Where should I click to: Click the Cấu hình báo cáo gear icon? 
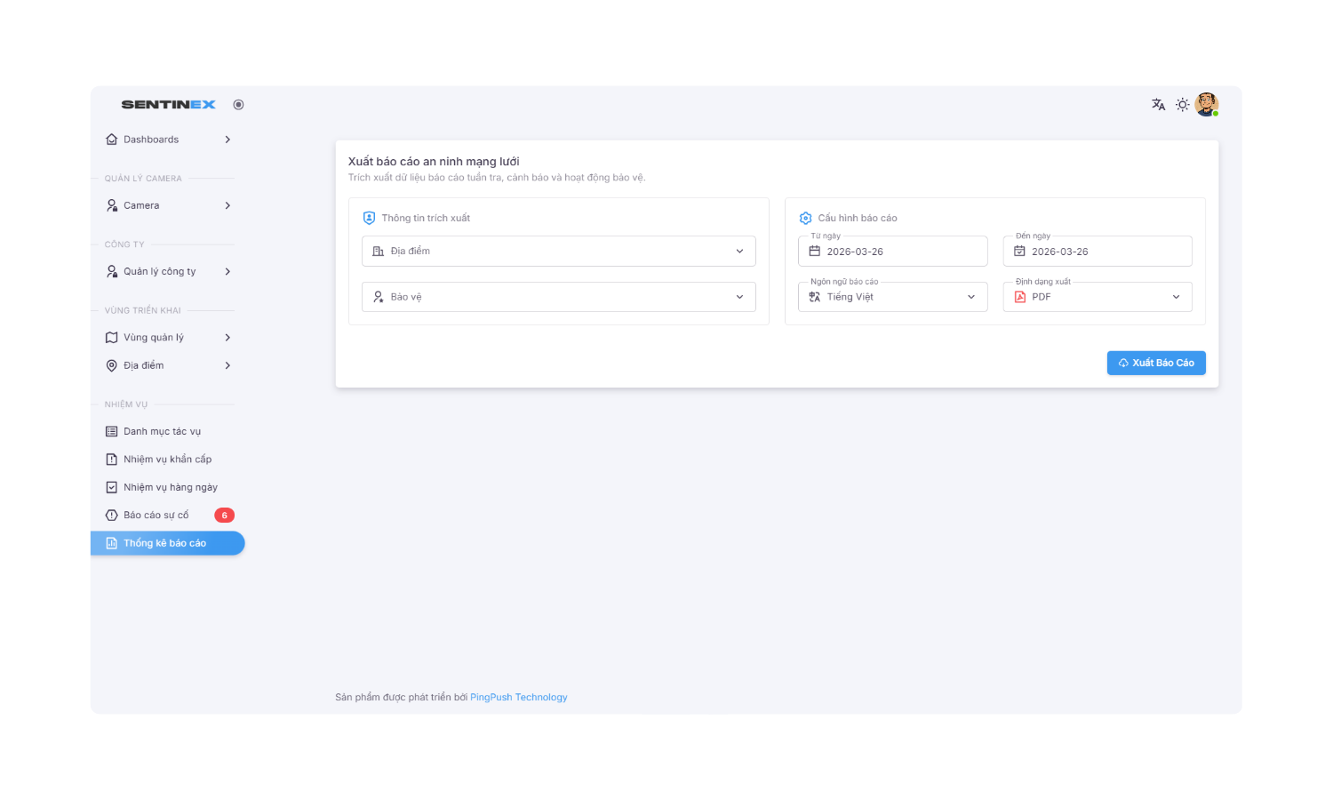[x=805, y=218]
